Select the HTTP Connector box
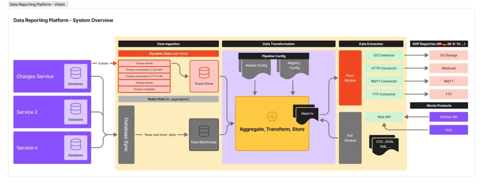The width and height of the screenshot is (483, 185). click(384, 68)
